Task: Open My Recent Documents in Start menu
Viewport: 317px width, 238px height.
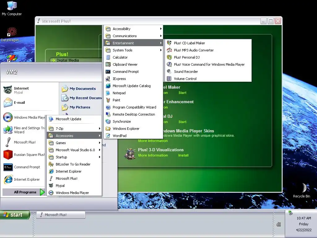Action: pos(81,98)
